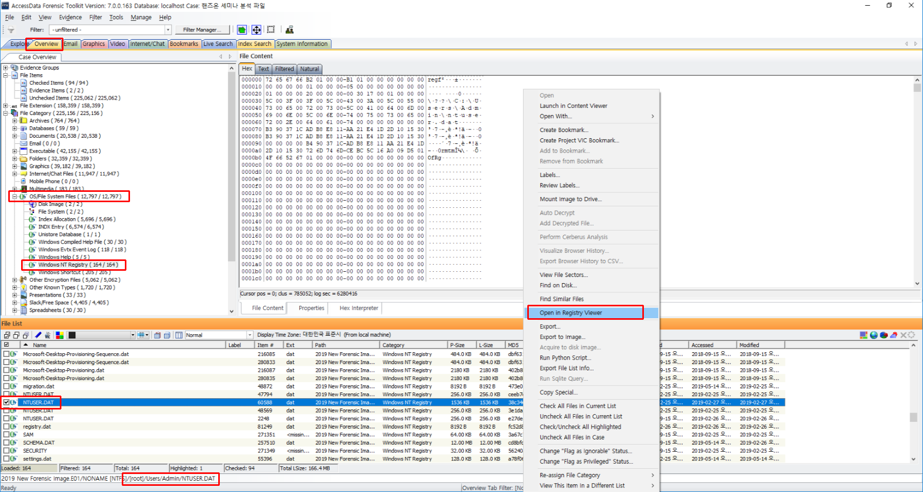
Task: Check the registry.dat row checkbox
Action: coord(6,427)
